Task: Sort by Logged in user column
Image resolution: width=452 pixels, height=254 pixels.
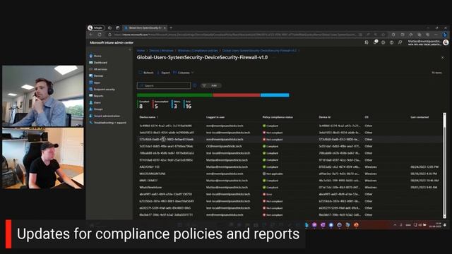Action: pos(215,117)
